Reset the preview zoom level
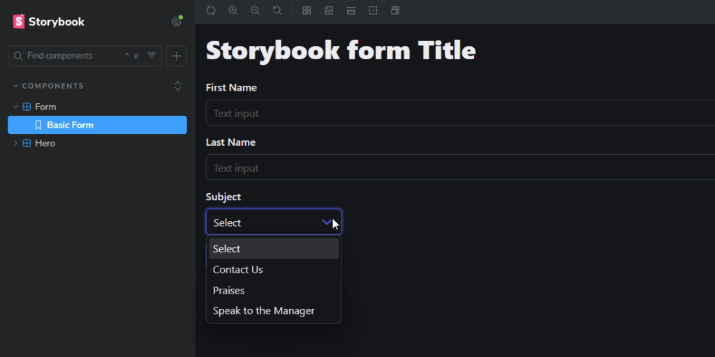The height and width of the screenshot is (357, 715). click(x=277, y=10)
